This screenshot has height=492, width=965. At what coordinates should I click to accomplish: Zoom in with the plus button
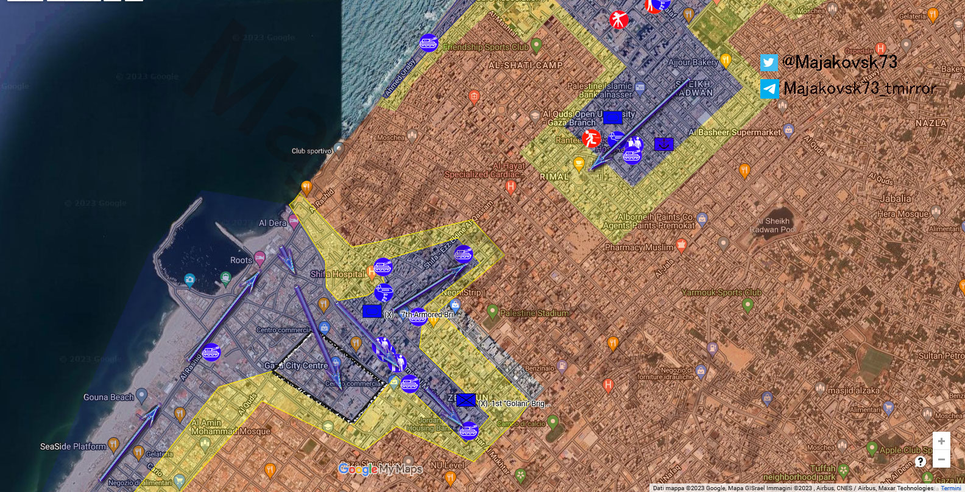tap(941, 441)
